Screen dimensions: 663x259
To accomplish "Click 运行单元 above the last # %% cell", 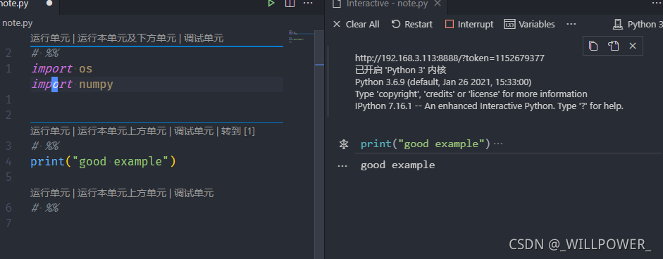I will click(50, 194).
